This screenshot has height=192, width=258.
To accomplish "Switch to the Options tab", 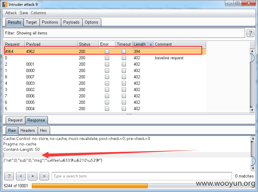I will coord(91,22).
